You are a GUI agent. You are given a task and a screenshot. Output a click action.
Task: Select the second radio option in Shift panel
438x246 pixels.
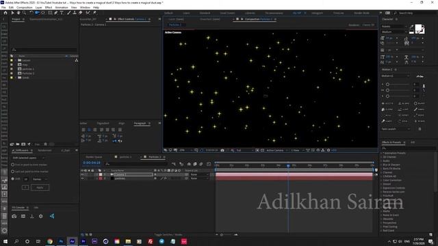[12, 172]
